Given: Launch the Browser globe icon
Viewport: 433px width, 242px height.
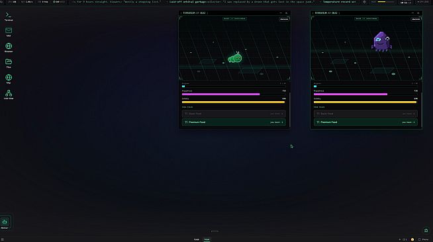Looking at the screenshot, I should coord(9,48).
